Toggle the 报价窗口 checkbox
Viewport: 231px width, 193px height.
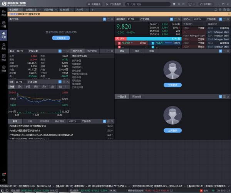[201, 4]
